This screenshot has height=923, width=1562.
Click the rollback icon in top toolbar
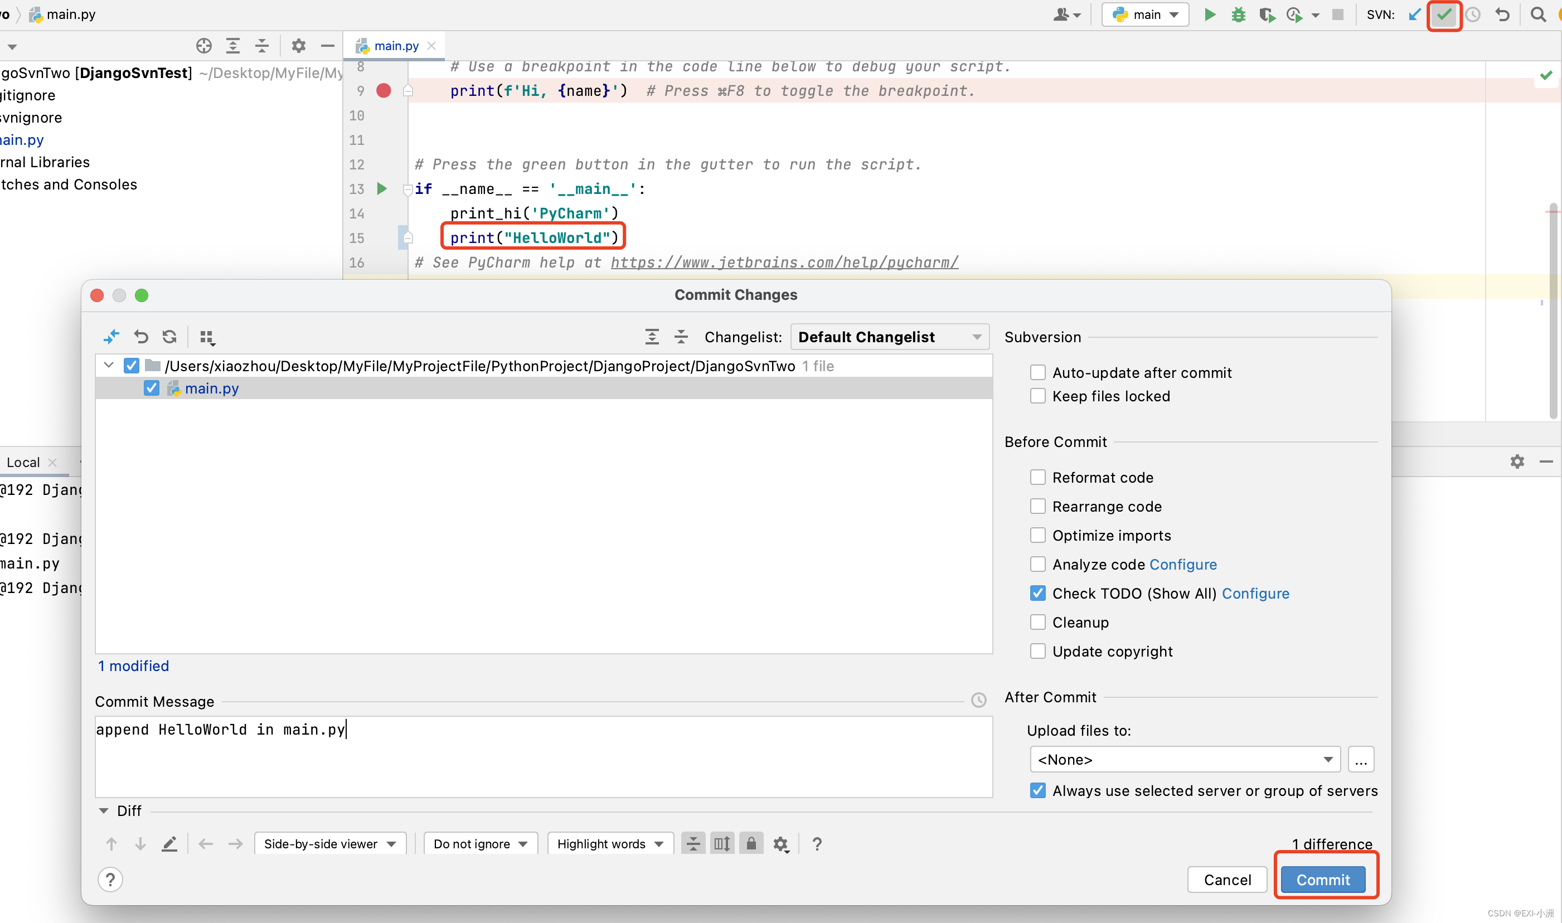[1502, 14]
